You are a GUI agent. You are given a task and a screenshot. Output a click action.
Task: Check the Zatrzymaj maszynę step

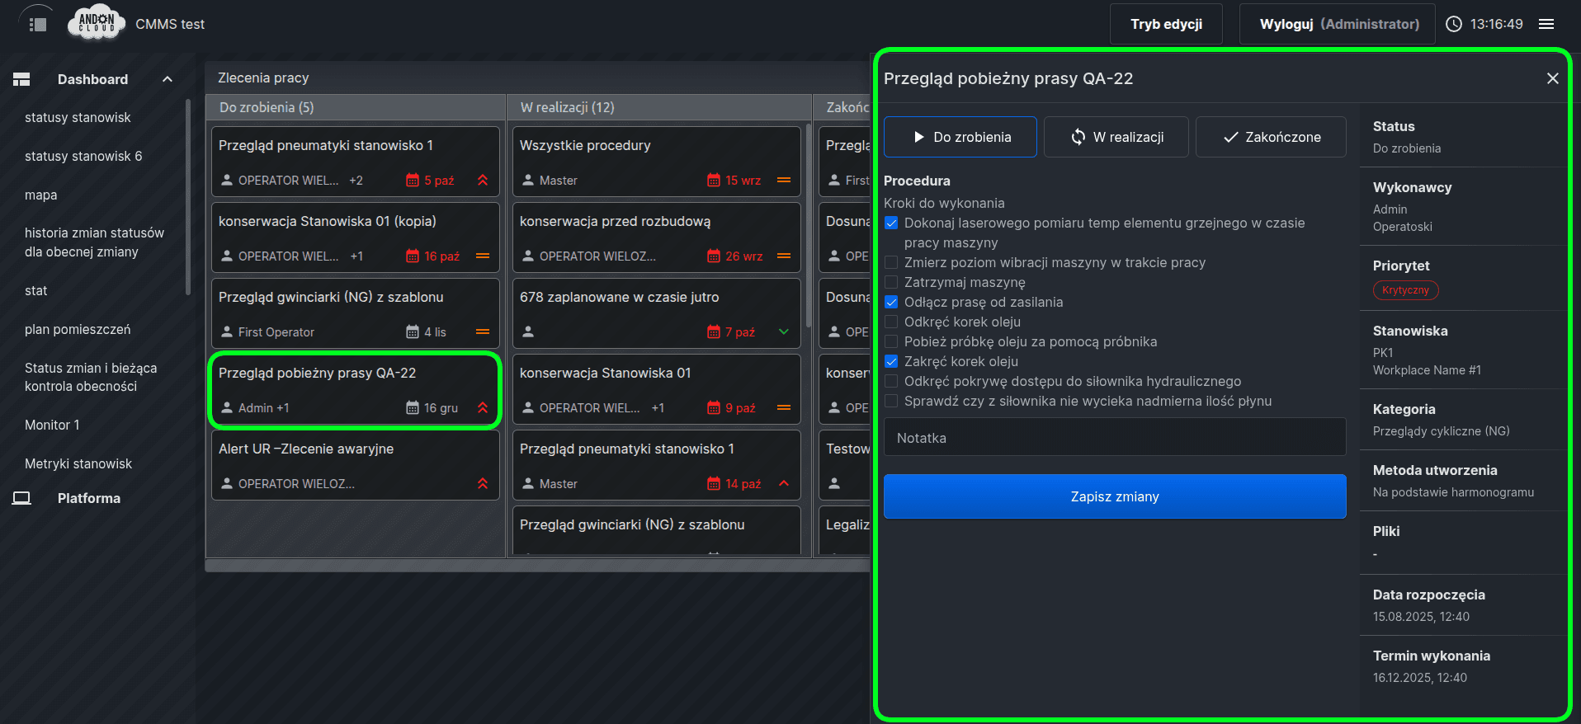click(x=891, y=283)
